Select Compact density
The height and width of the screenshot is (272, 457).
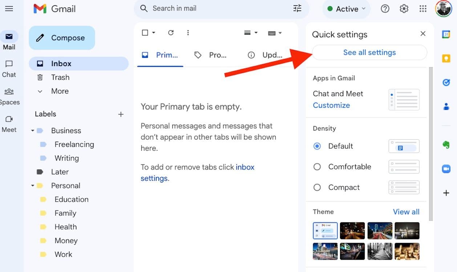pyautogui.click(x=317, y=187)
